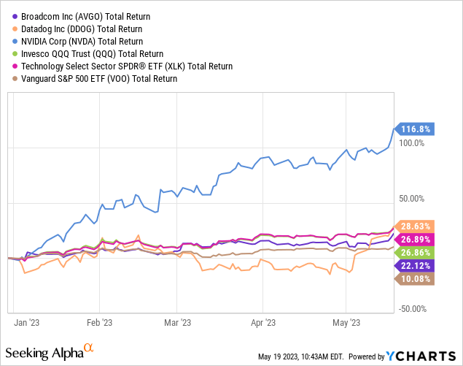Click the purple Broadcom legend dot
Screen dimensions: 463x366
tap(15, 17)
